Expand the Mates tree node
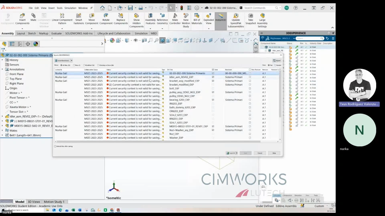This screenshot has width=385, height=216. [x=2, y=130]
